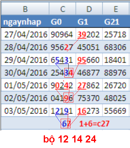Click the ngaynhap header cell

point(25,22)
